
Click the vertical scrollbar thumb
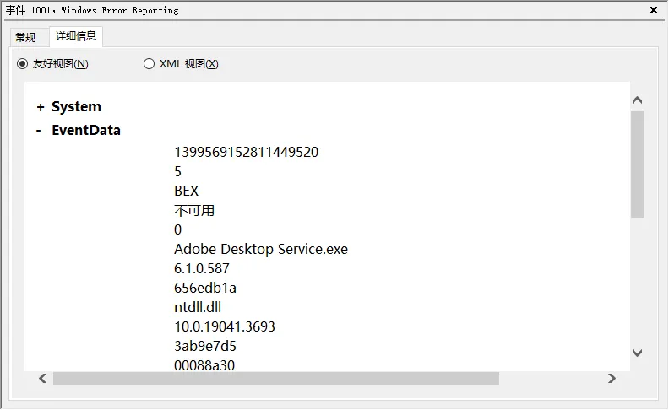[638, 165]
